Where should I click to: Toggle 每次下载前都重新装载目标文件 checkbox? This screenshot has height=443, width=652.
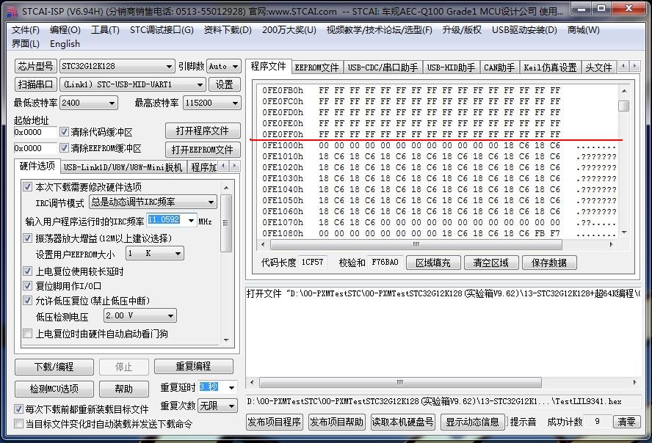18,409
